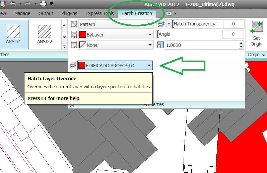267x173 pixels.
Task: Open the Manage ribbon tab
Action: pyautogui.click(x=22, y=13)
